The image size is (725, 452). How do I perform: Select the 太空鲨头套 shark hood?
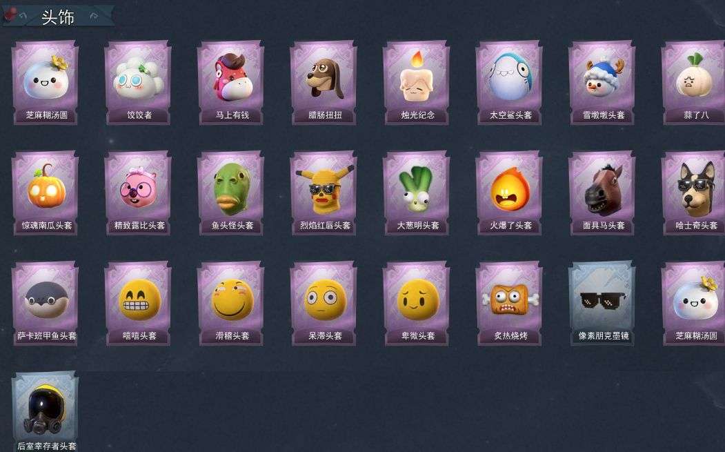(510, 83)
